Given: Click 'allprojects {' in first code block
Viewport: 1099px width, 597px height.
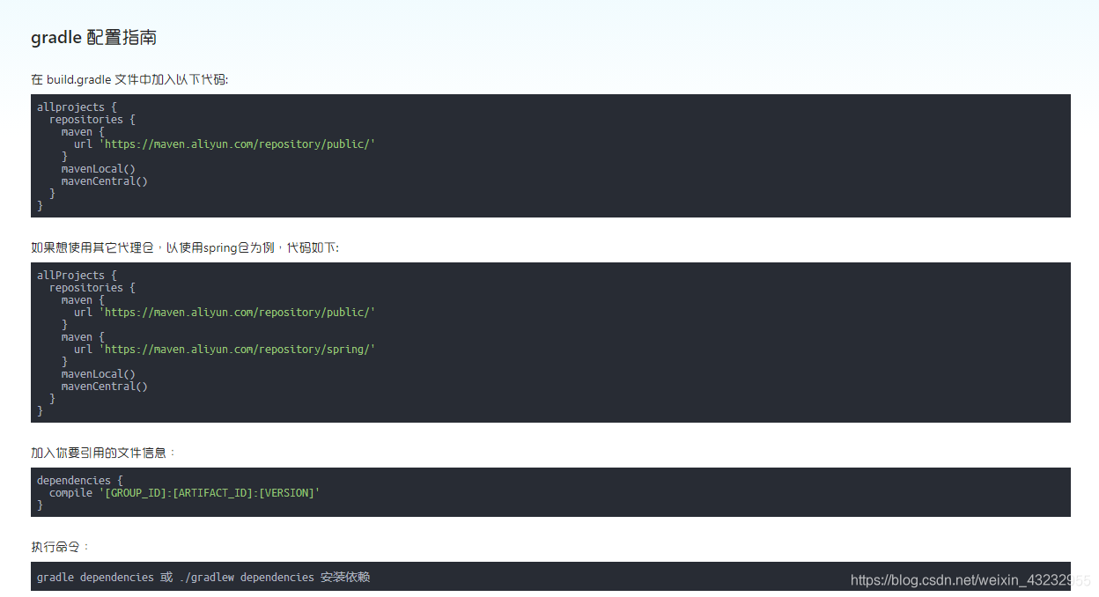Looking at the screenshot, I should [77, 107].
